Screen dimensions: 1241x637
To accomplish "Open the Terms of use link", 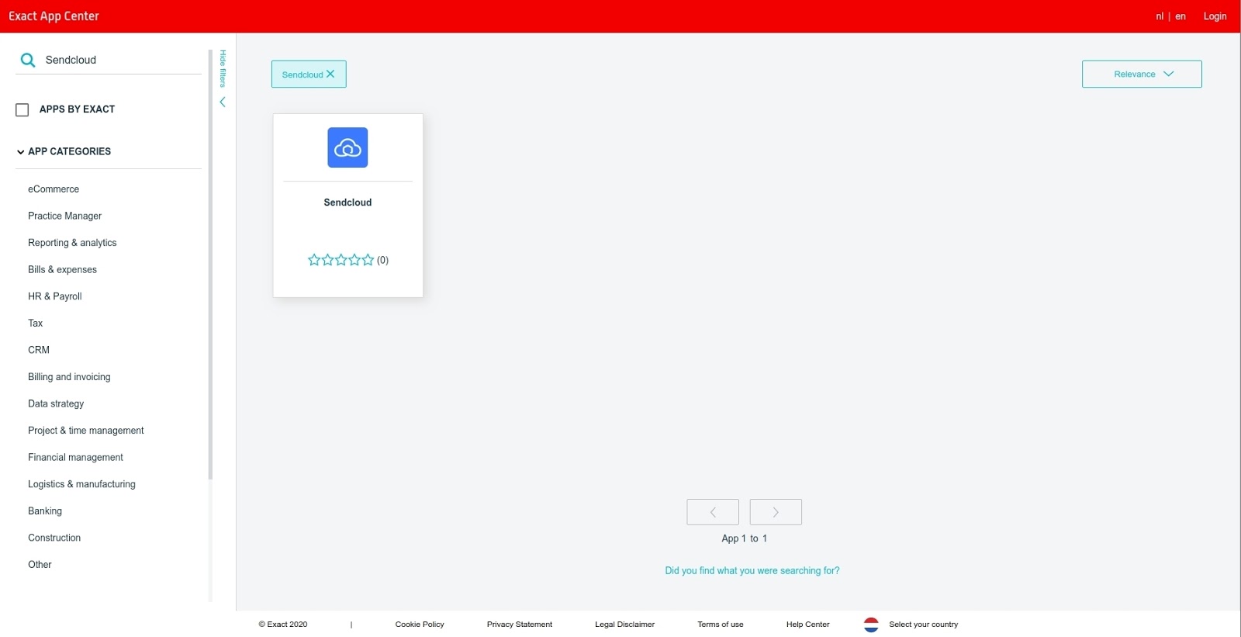I will 721,625.
